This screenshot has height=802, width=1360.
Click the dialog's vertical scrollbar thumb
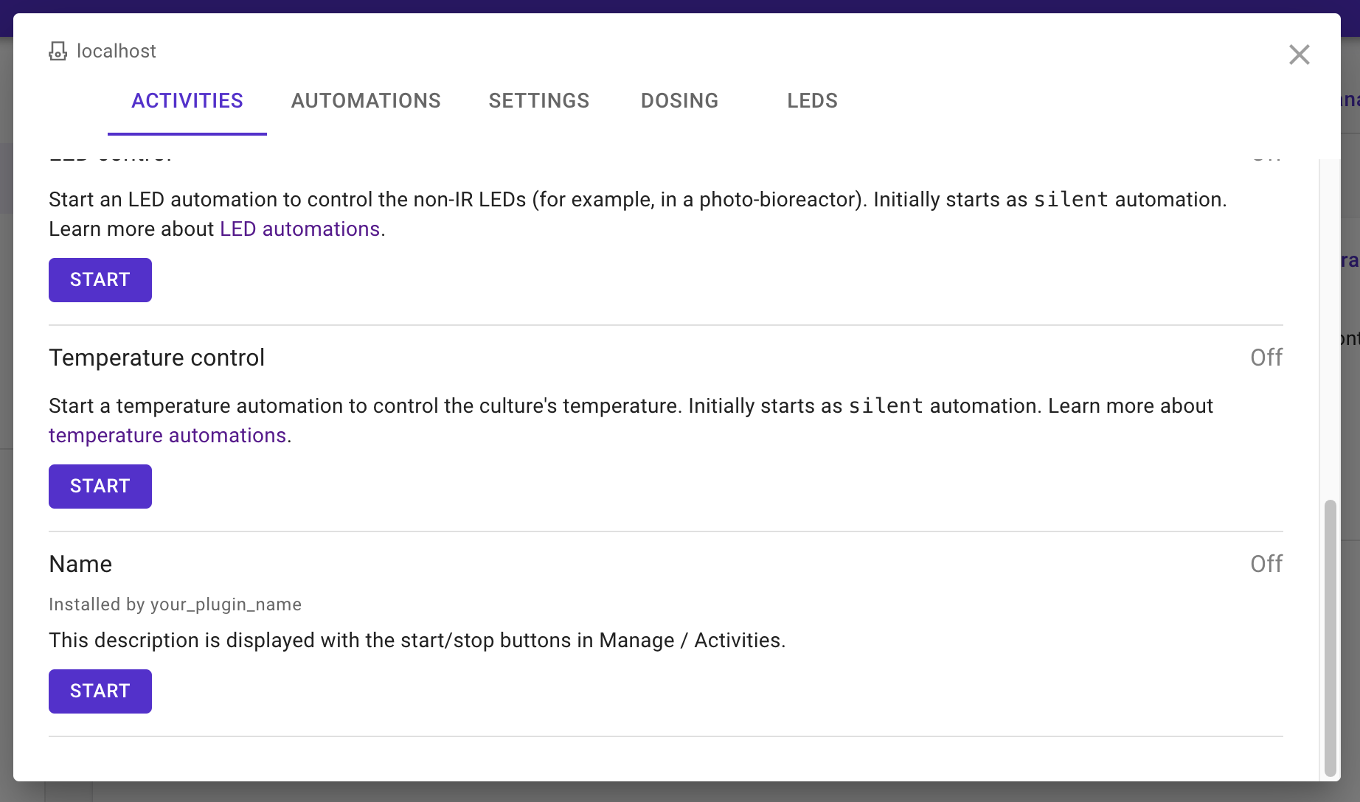[x=1330, y=638]
